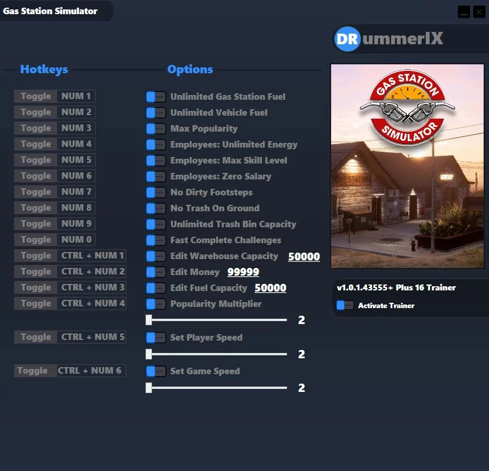
Task: Toggle the Activate Trainer switch
Action: (345, 305)
